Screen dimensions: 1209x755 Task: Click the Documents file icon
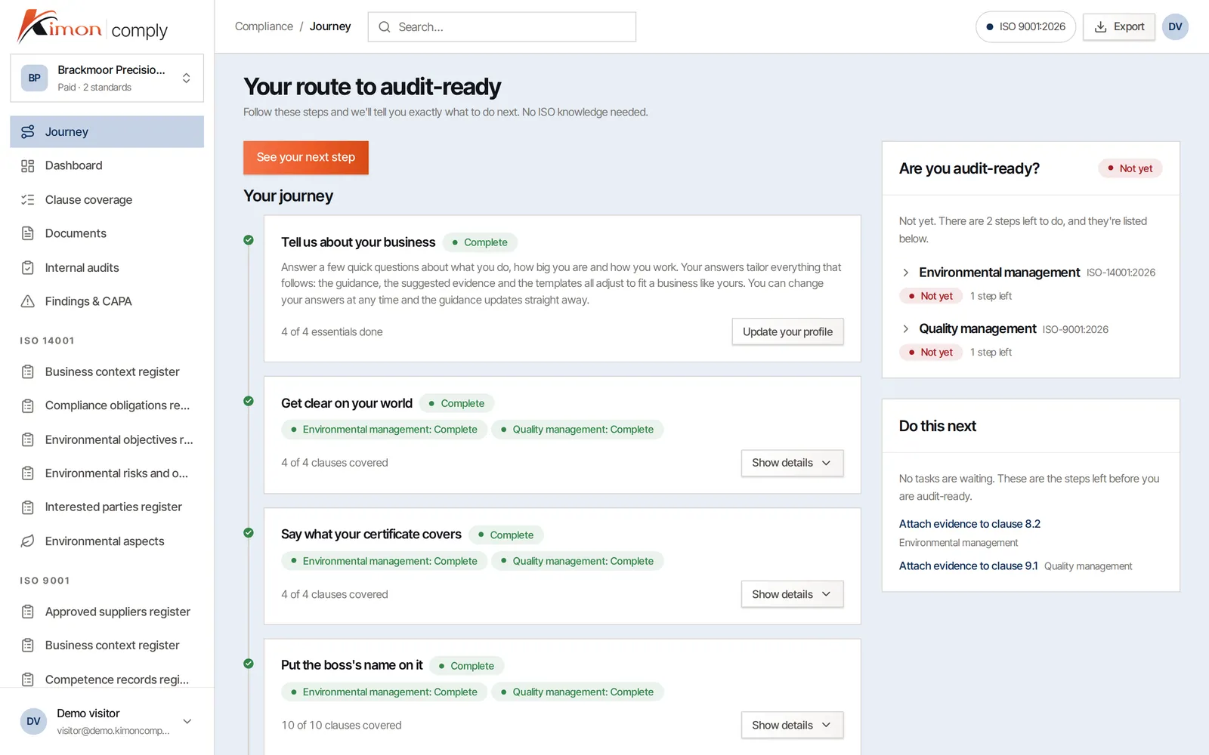coord(28,233)
